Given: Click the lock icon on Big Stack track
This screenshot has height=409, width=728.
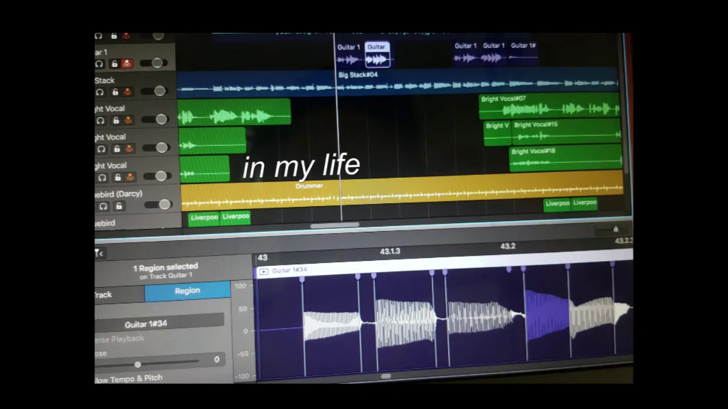Looking at the screenshot, I should [x=115, y=92].
